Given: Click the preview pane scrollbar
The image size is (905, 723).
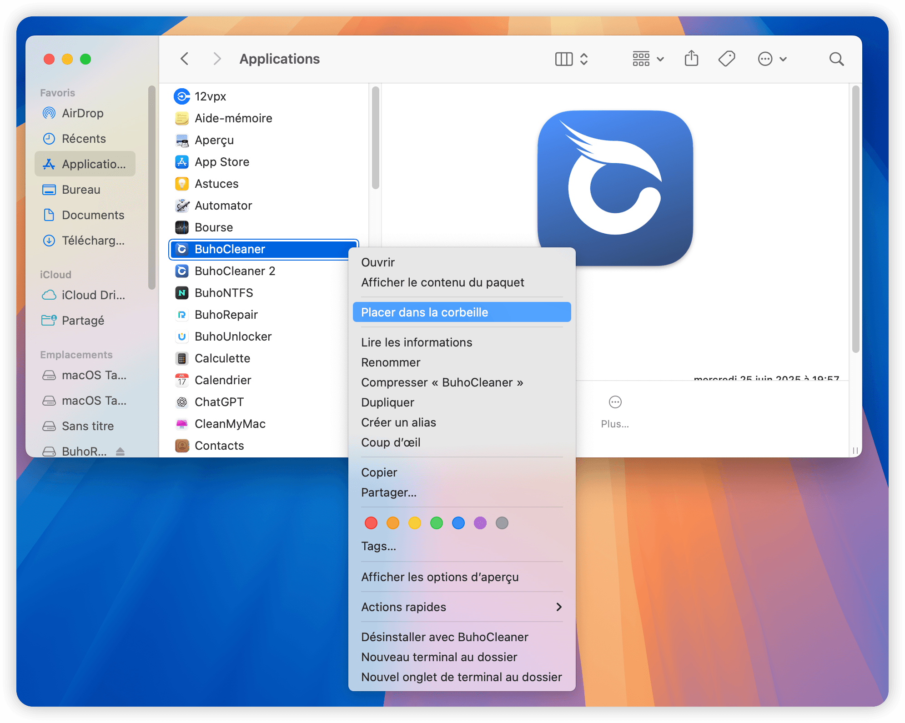Looking at the screenshot, I should coord(855,219).
